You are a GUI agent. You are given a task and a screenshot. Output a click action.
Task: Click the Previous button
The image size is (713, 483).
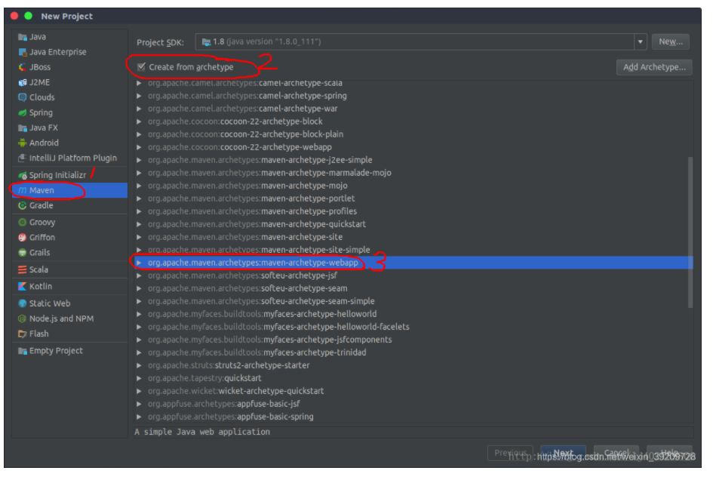point(510,454)
